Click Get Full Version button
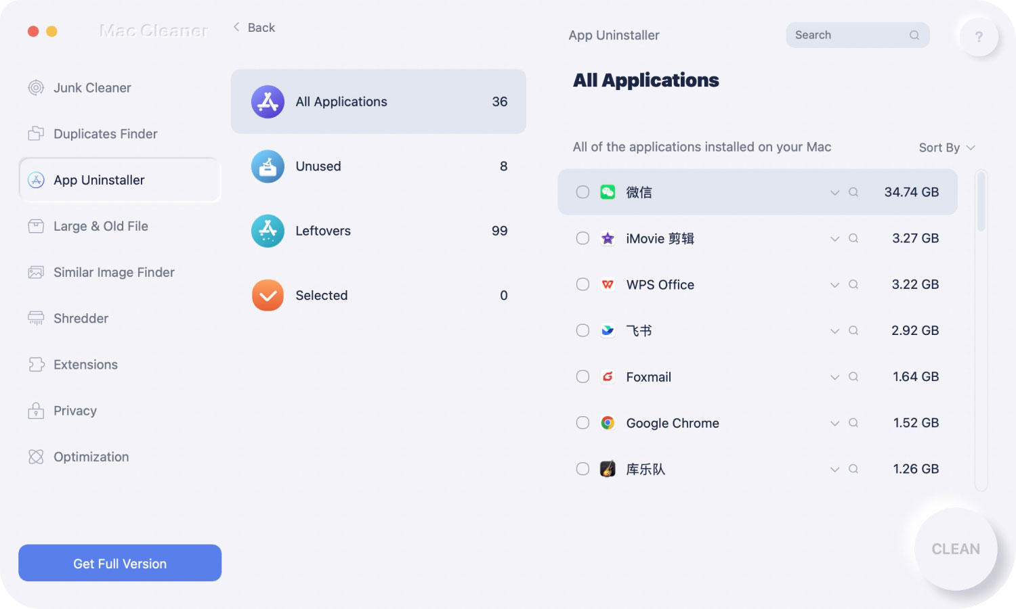1016x609 pixels. click(x=120, y=563)
